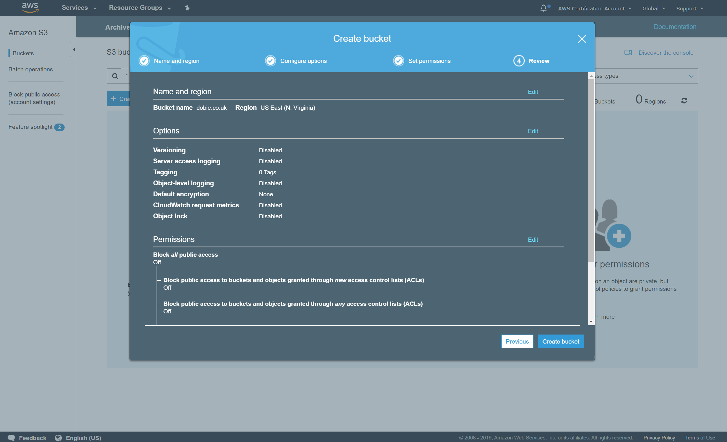Screen dimensions: 727x442
Task: Expand the Resource Groups menu
Action: tap(140, 8)
